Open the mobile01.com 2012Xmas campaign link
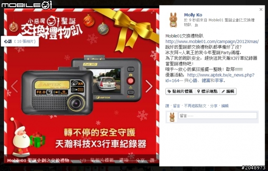 (x=212, y=42)
